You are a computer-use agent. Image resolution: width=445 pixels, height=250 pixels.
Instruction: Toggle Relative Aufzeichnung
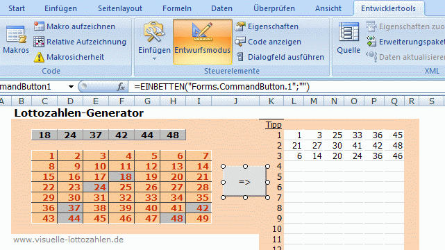pyautogui.click(x=80, y=42)
